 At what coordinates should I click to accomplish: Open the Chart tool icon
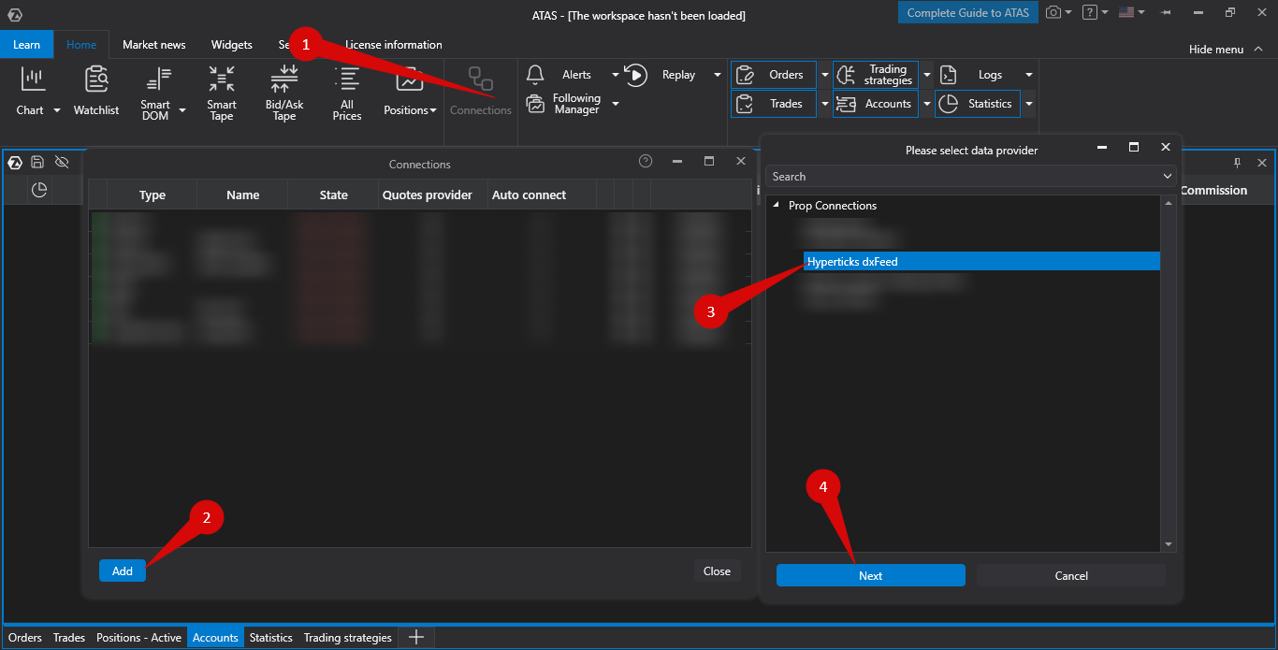(x=33, y=80)
